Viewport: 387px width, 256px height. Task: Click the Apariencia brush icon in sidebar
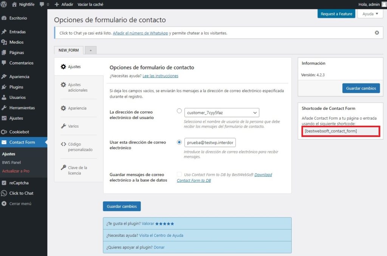(4, 76)
